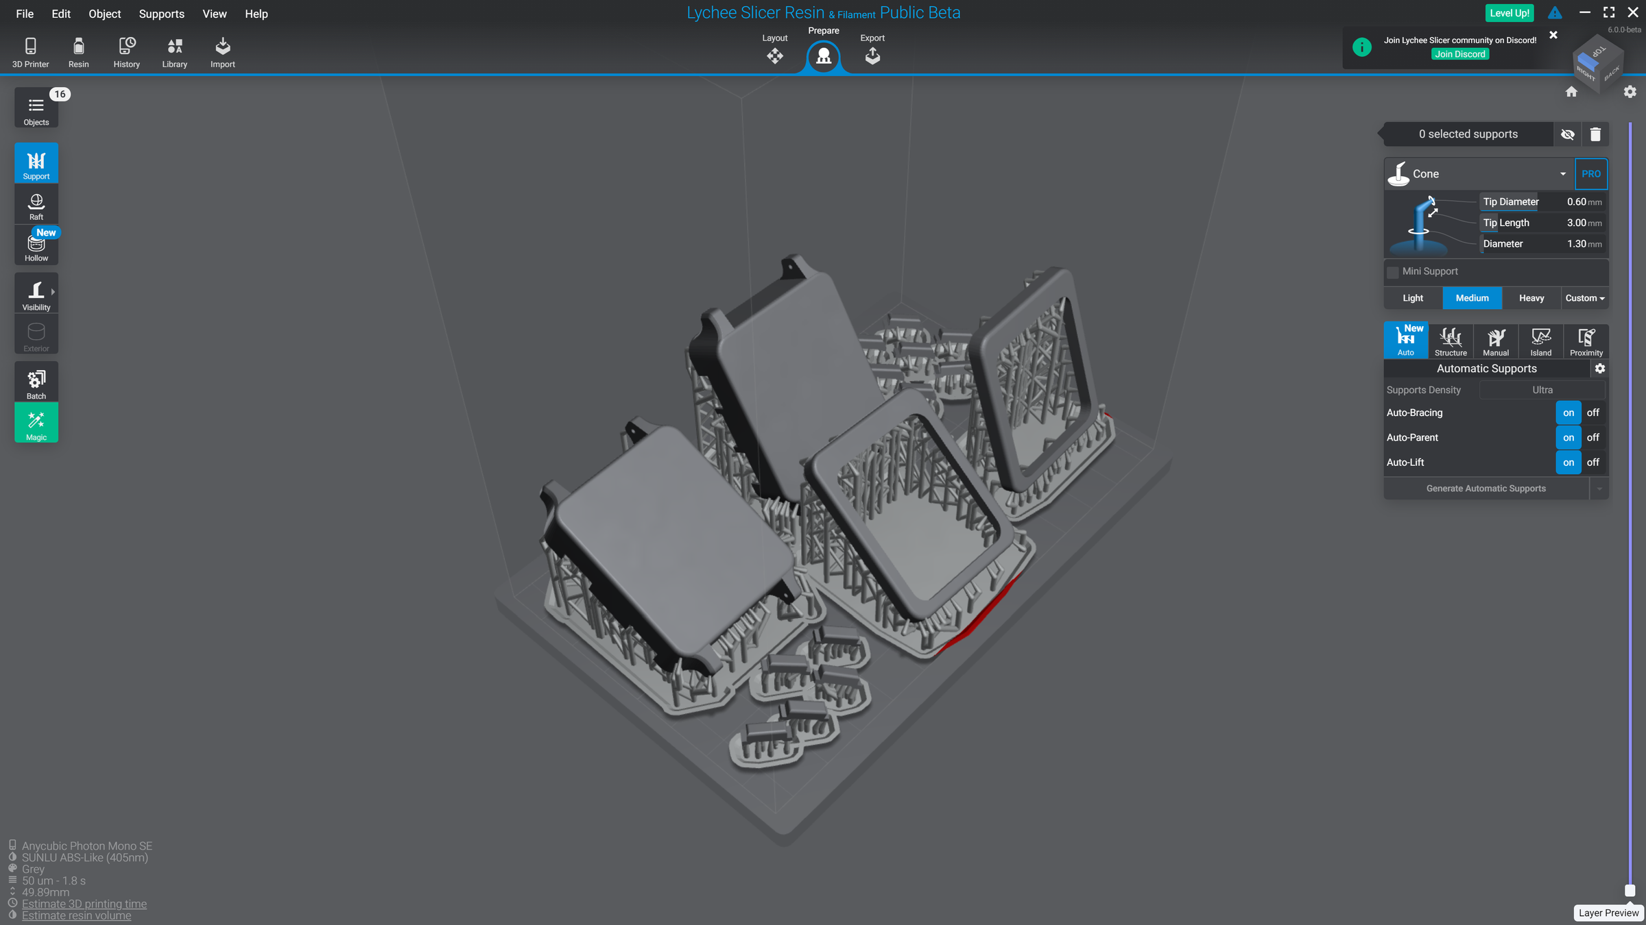The width and height of the screenshot is (1646, 925).
Task: Open the Custom preset dropdown
Action: pyautogui.click(x=1584, y=298)
